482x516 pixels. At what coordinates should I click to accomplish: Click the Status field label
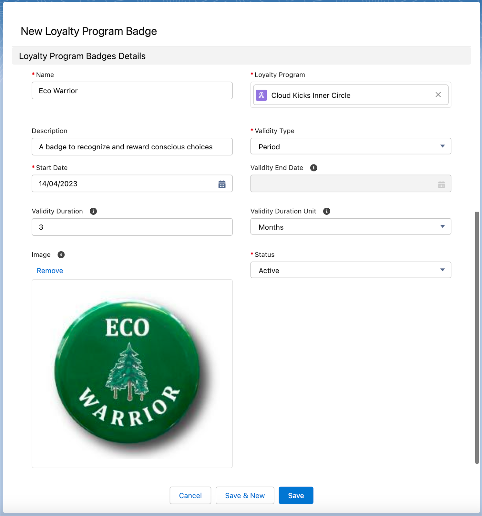(x=264, y=255)
